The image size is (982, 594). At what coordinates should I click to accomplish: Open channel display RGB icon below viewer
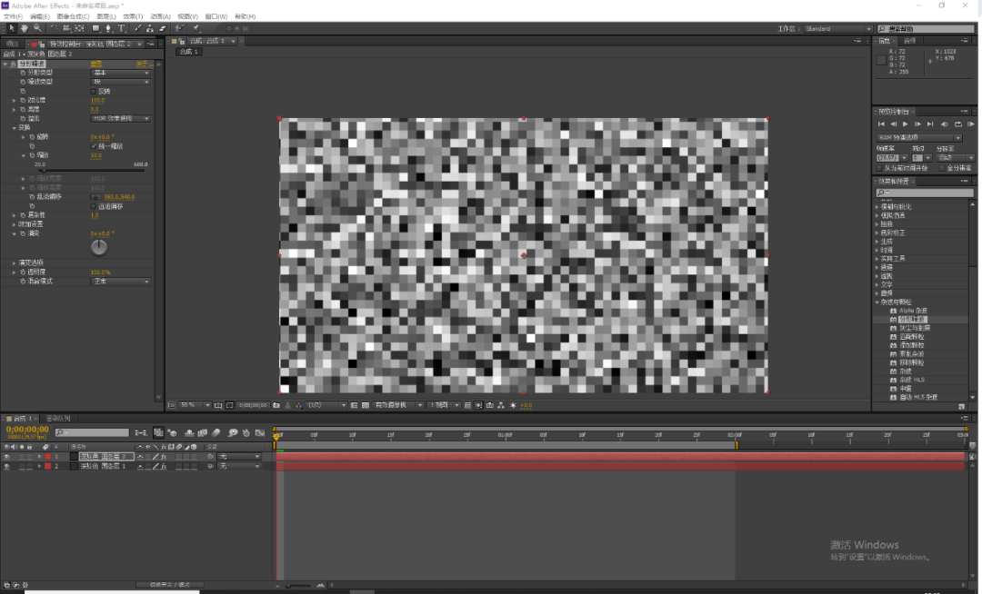[299, 405]
